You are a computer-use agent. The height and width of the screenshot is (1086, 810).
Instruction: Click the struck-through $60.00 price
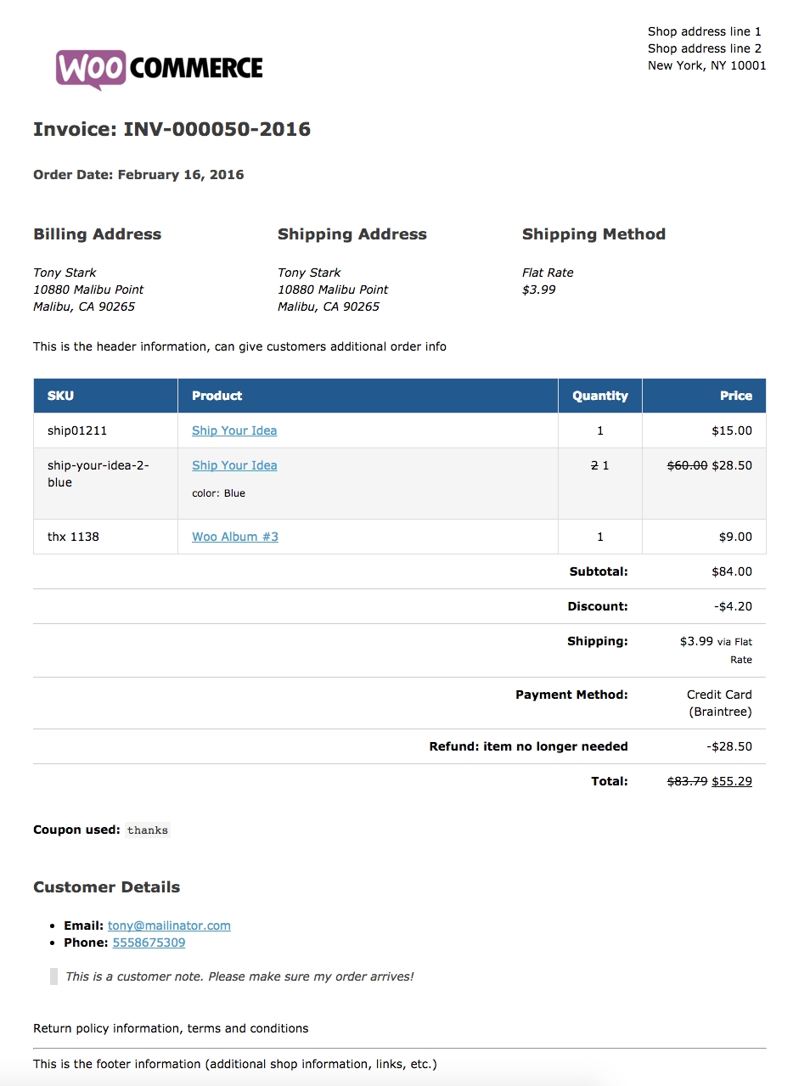click(687, 465)
